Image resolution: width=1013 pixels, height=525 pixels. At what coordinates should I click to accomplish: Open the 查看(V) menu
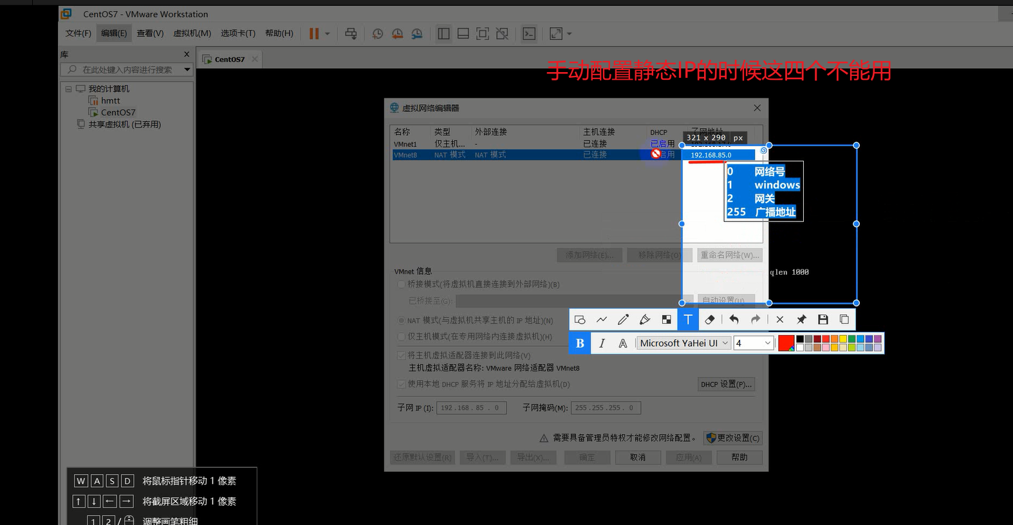pos(150,33)
